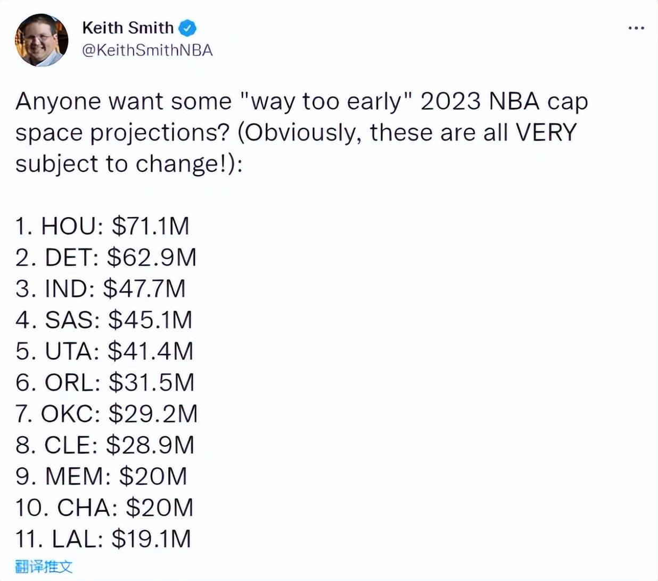Select the SAS: $45.1M line
The image size is (658, 581).
104,320
